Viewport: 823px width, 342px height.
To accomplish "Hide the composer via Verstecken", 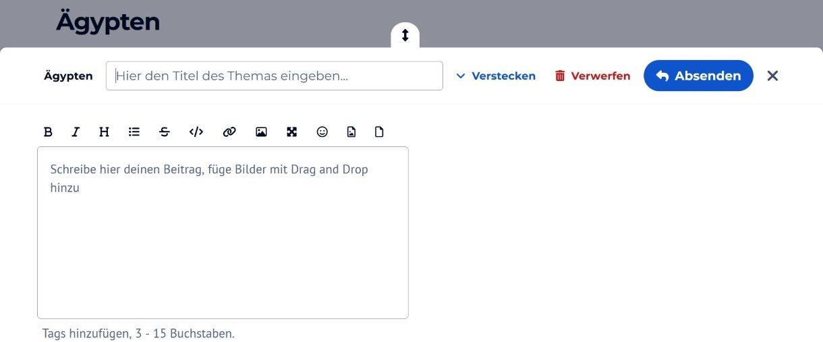I will (x=496, y=76).
